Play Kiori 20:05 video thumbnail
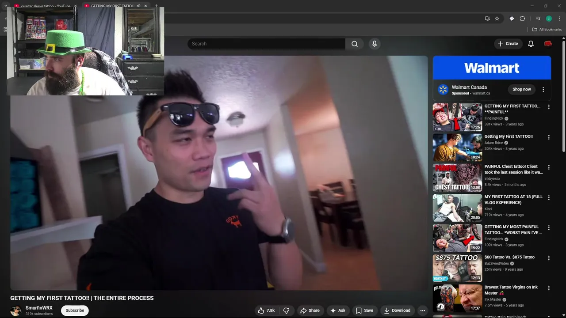 click(x=457, y=208)
